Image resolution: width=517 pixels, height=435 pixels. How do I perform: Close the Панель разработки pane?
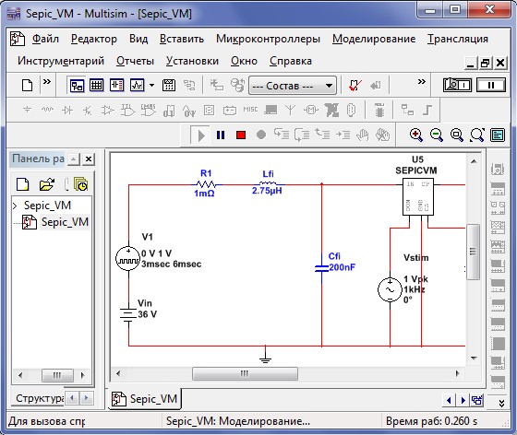tap(89, 159)
